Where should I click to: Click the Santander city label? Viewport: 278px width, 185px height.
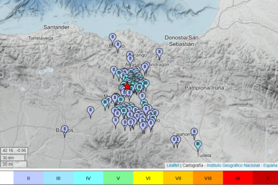click(56, 27)
